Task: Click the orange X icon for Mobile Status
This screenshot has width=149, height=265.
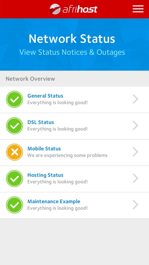Action: pos(14,152)
